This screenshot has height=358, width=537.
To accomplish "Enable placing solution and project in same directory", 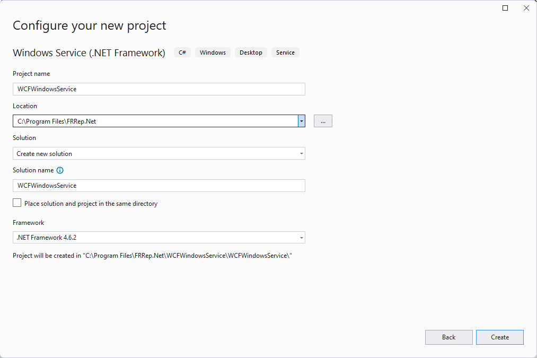I will 17,203.
